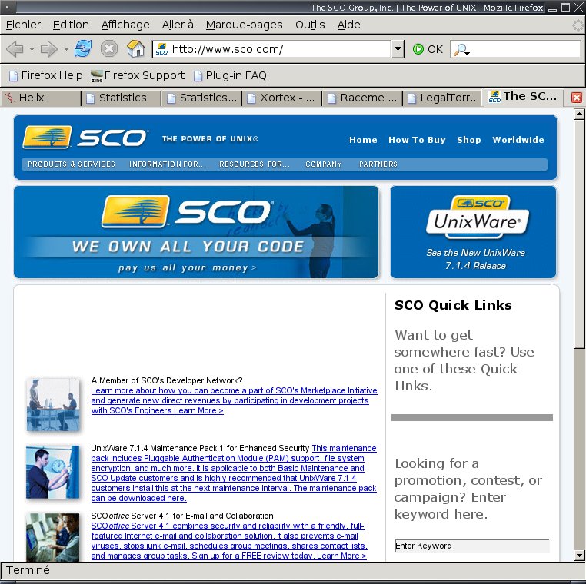Open PRODUCTS & SERVICES navigation item
586x584 pixels.
pyautogui.click(x=72, y=164)
